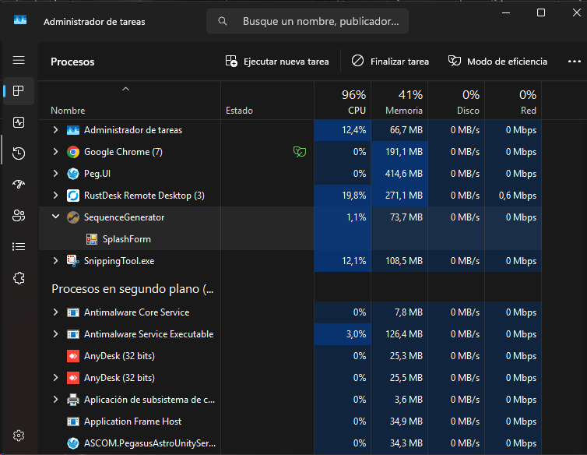Open Settings gear in sidebar
Viewport: 587px width, 455px height.
tap(19, 436)
